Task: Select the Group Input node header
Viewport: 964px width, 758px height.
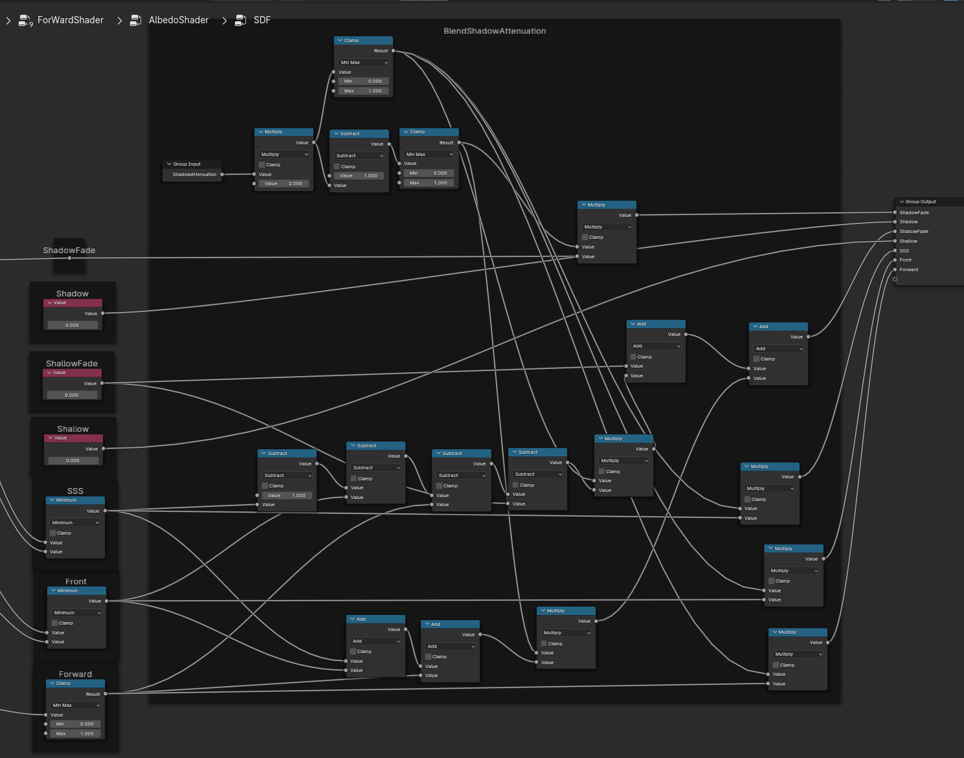Action: pos(192,164)
